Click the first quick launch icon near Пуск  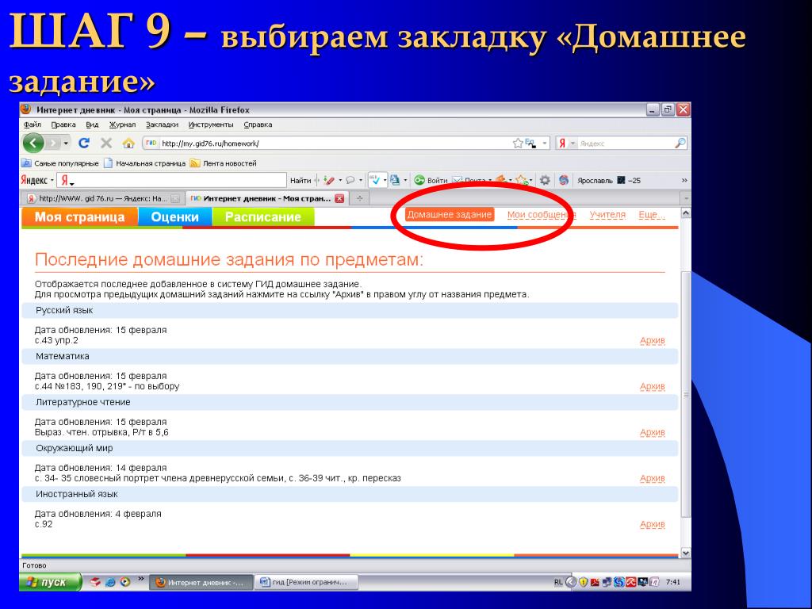coord(95,582)
